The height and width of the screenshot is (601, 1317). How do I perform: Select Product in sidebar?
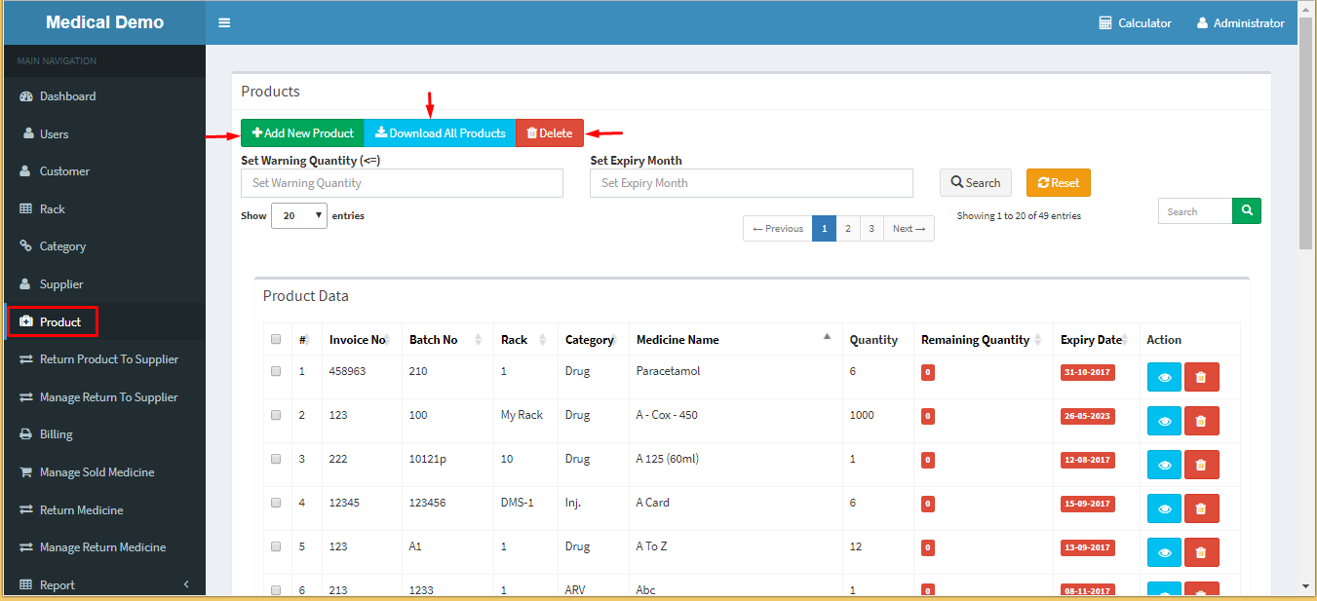(x=105, y=321)
